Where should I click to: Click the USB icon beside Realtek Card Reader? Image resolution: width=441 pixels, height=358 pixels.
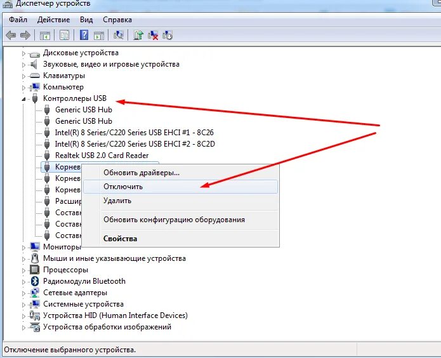(x=47, y=156)
